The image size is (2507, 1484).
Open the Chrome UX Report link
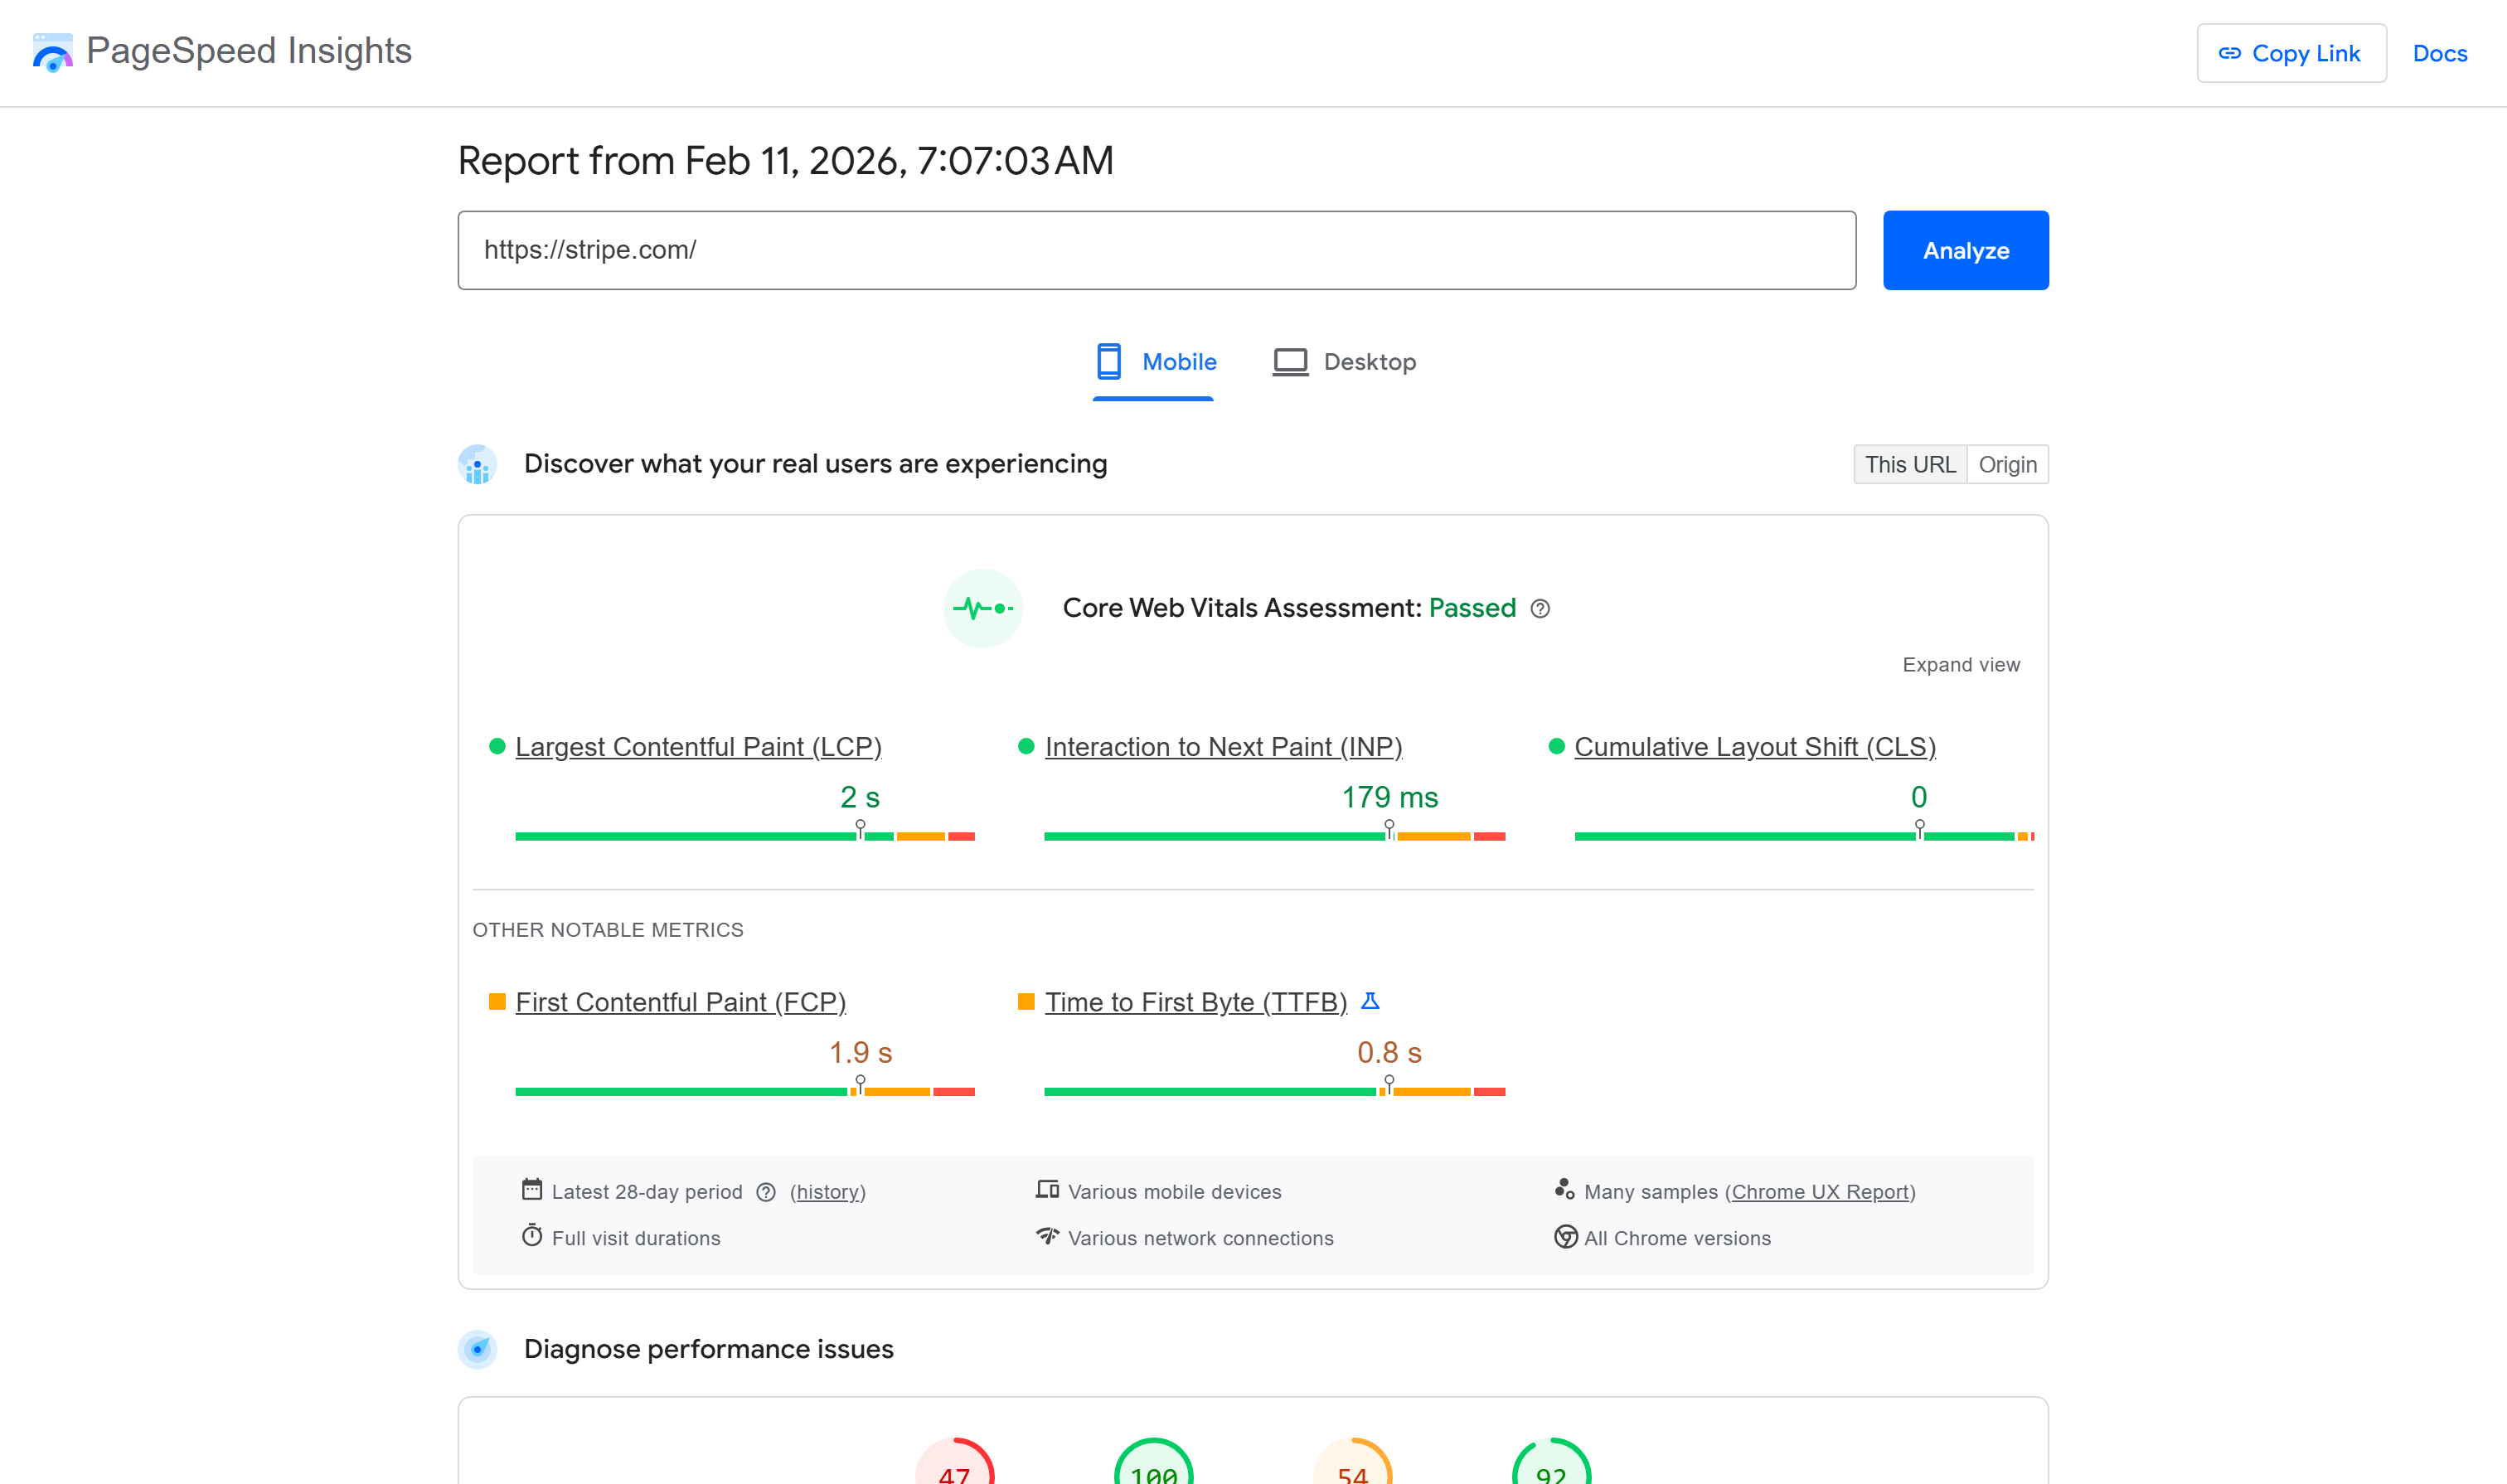coord(1820,1191)
